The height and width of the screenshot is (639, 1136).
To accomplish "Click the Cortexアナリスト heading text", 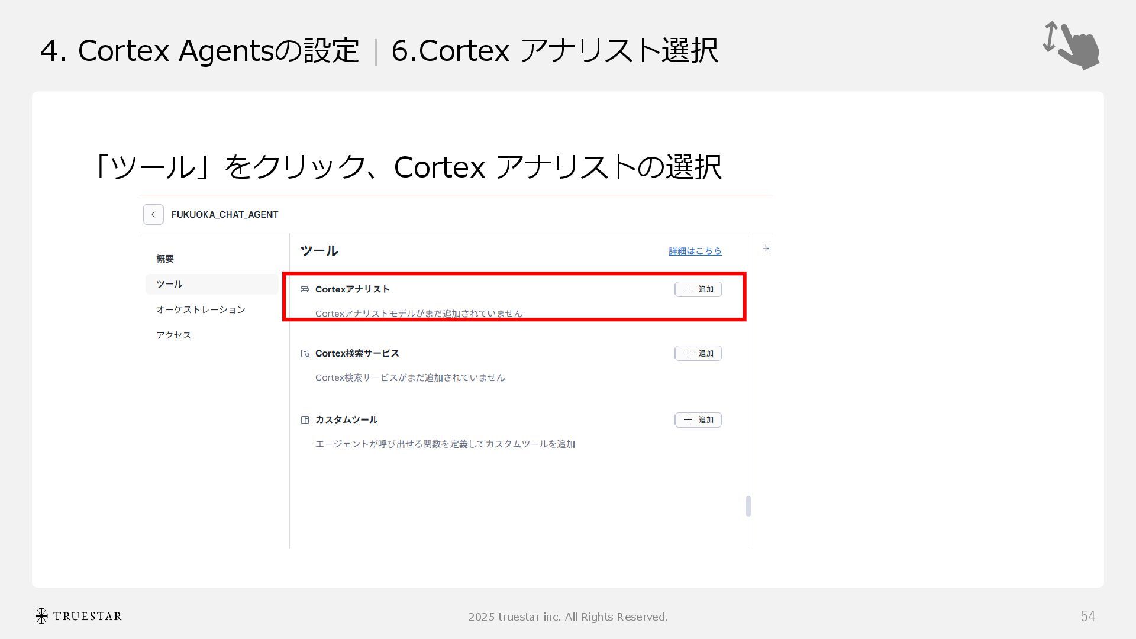I will [x=352, y=289].
